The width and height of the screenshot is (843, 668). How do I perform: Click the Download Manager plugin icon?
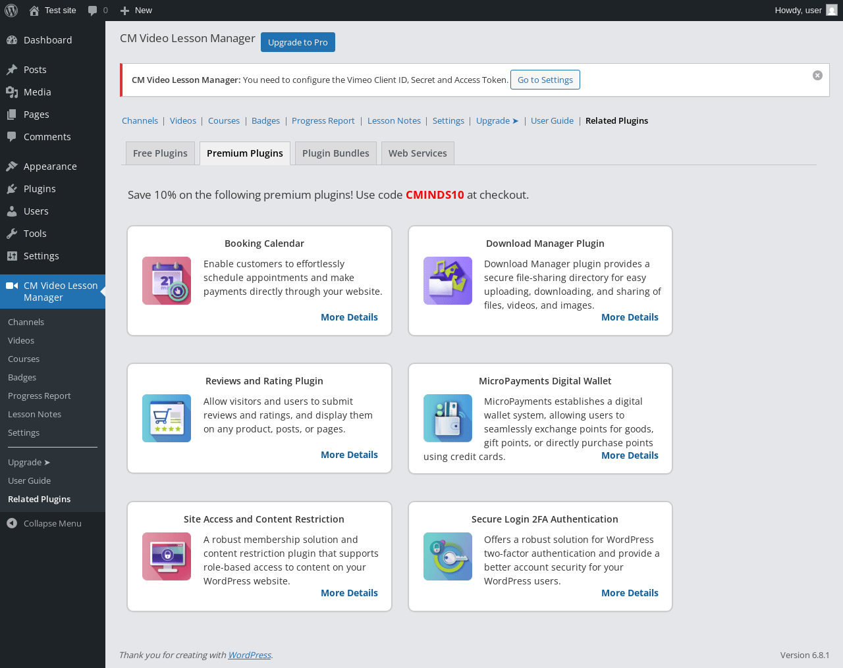point(448,281)
